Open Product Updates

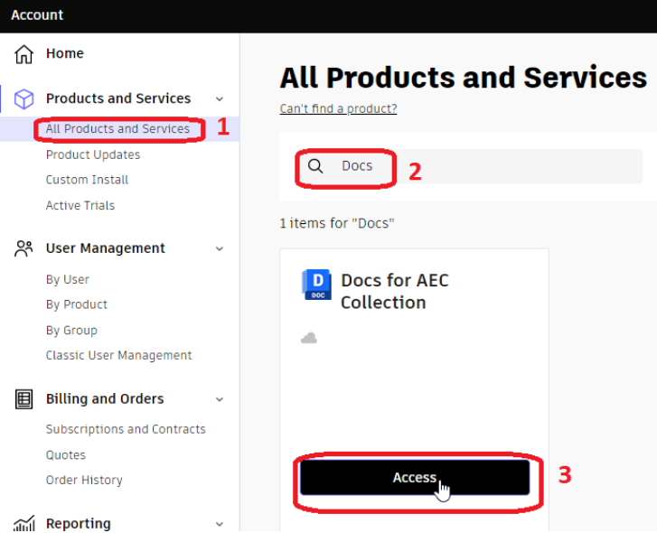93,154
